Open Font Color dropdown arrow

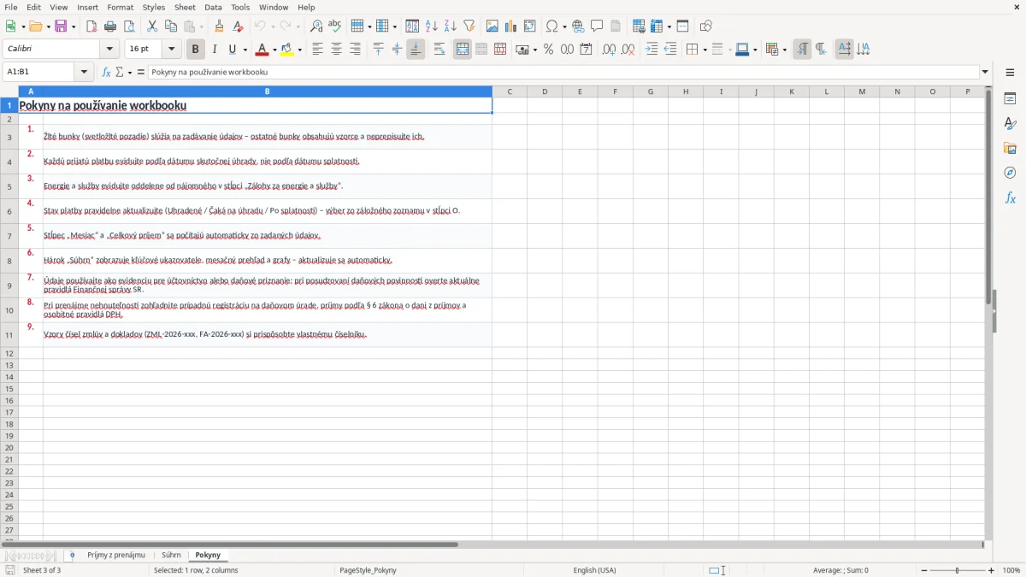coord(274,50)
